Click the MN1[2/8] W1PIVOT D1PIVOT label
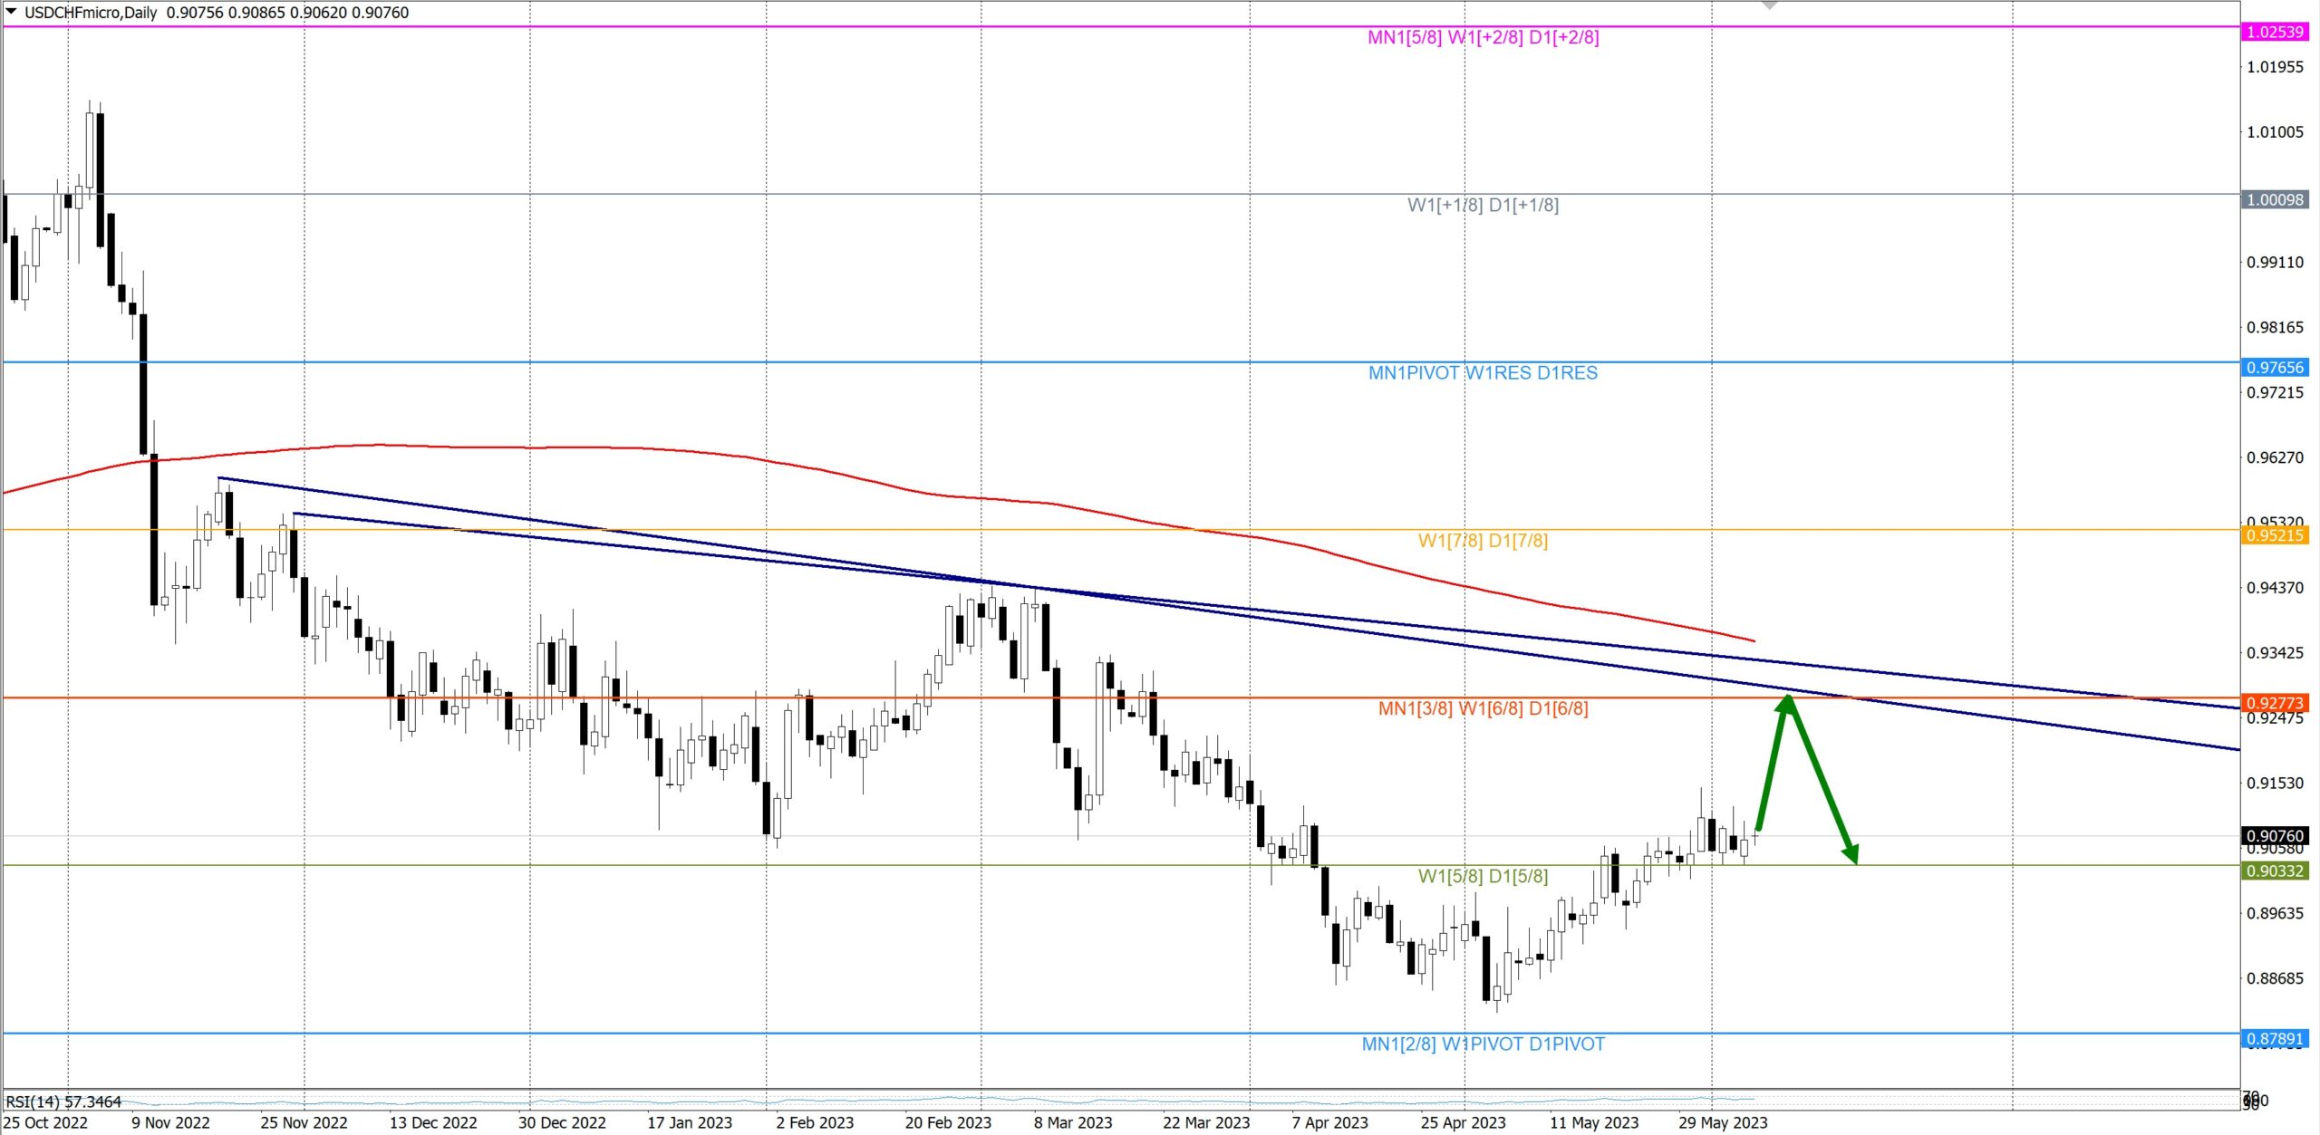The height and width of the screenshot is (1135, 2320). coord(1483,1044)
